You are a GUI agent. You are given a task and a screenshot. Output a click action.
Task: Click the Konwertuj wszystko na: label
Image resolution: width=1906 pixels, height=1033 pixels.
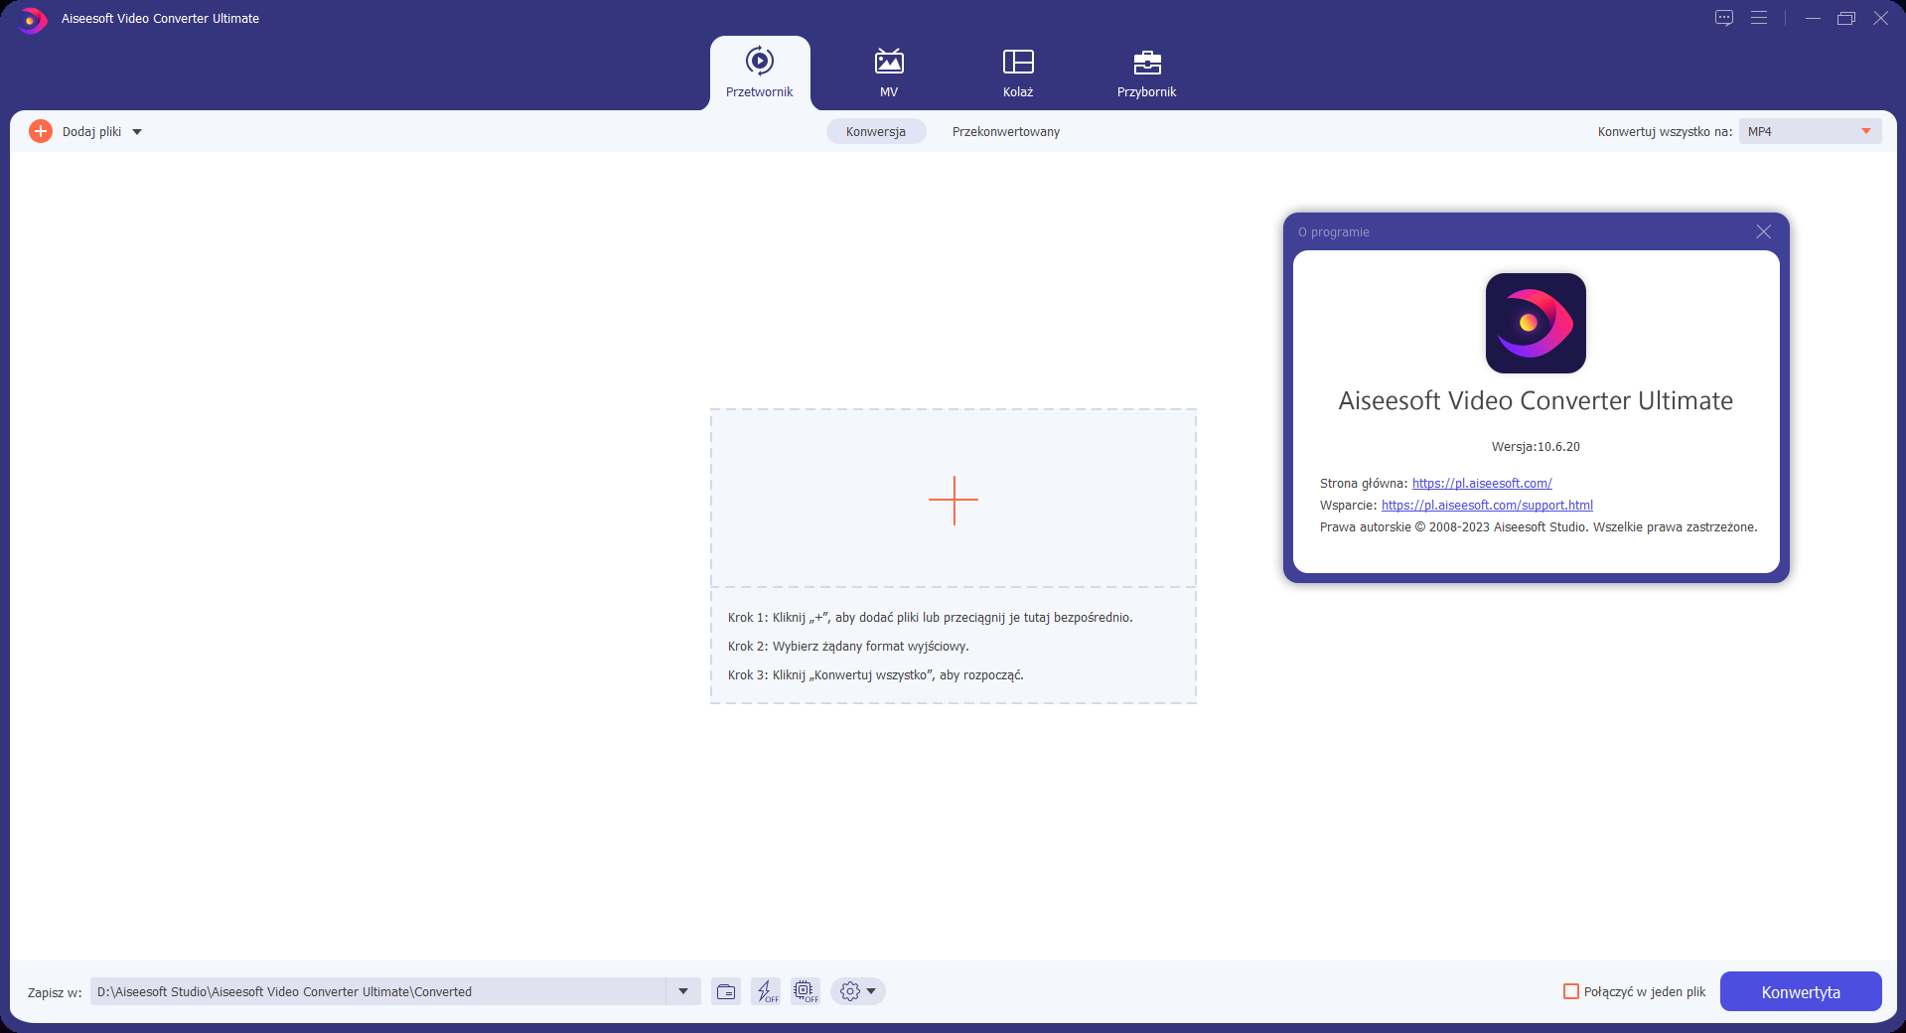pos(1665,131)
